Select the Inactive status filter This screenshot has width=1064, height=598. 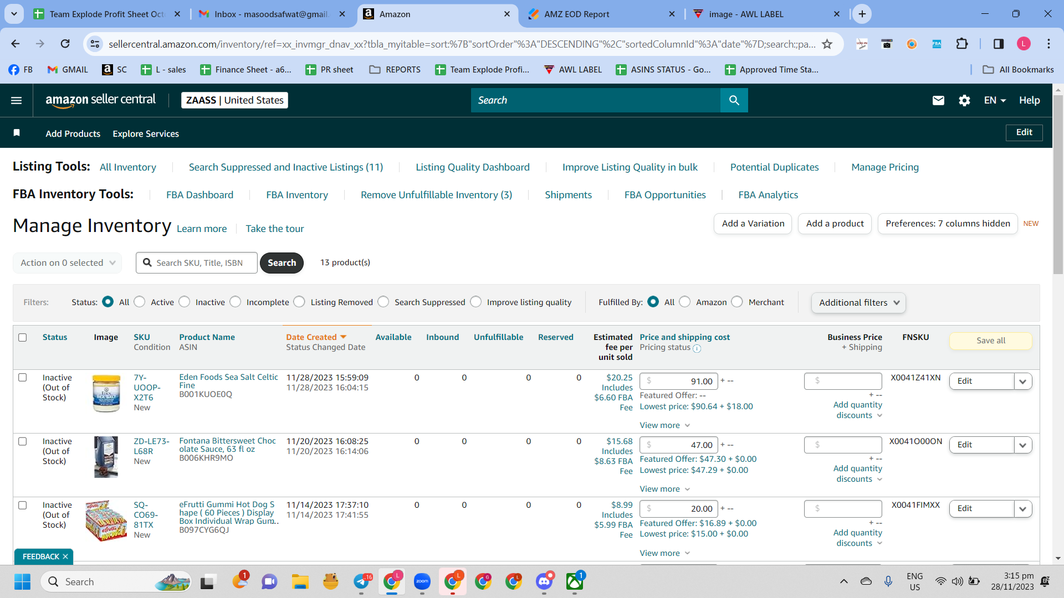point(185,302)
